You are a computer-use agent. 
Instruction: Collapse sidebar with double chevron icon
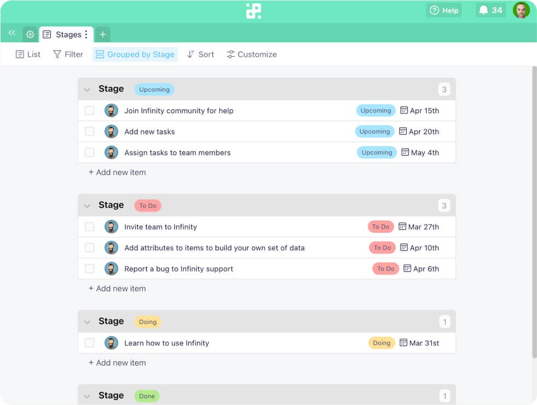pos(11,33)
